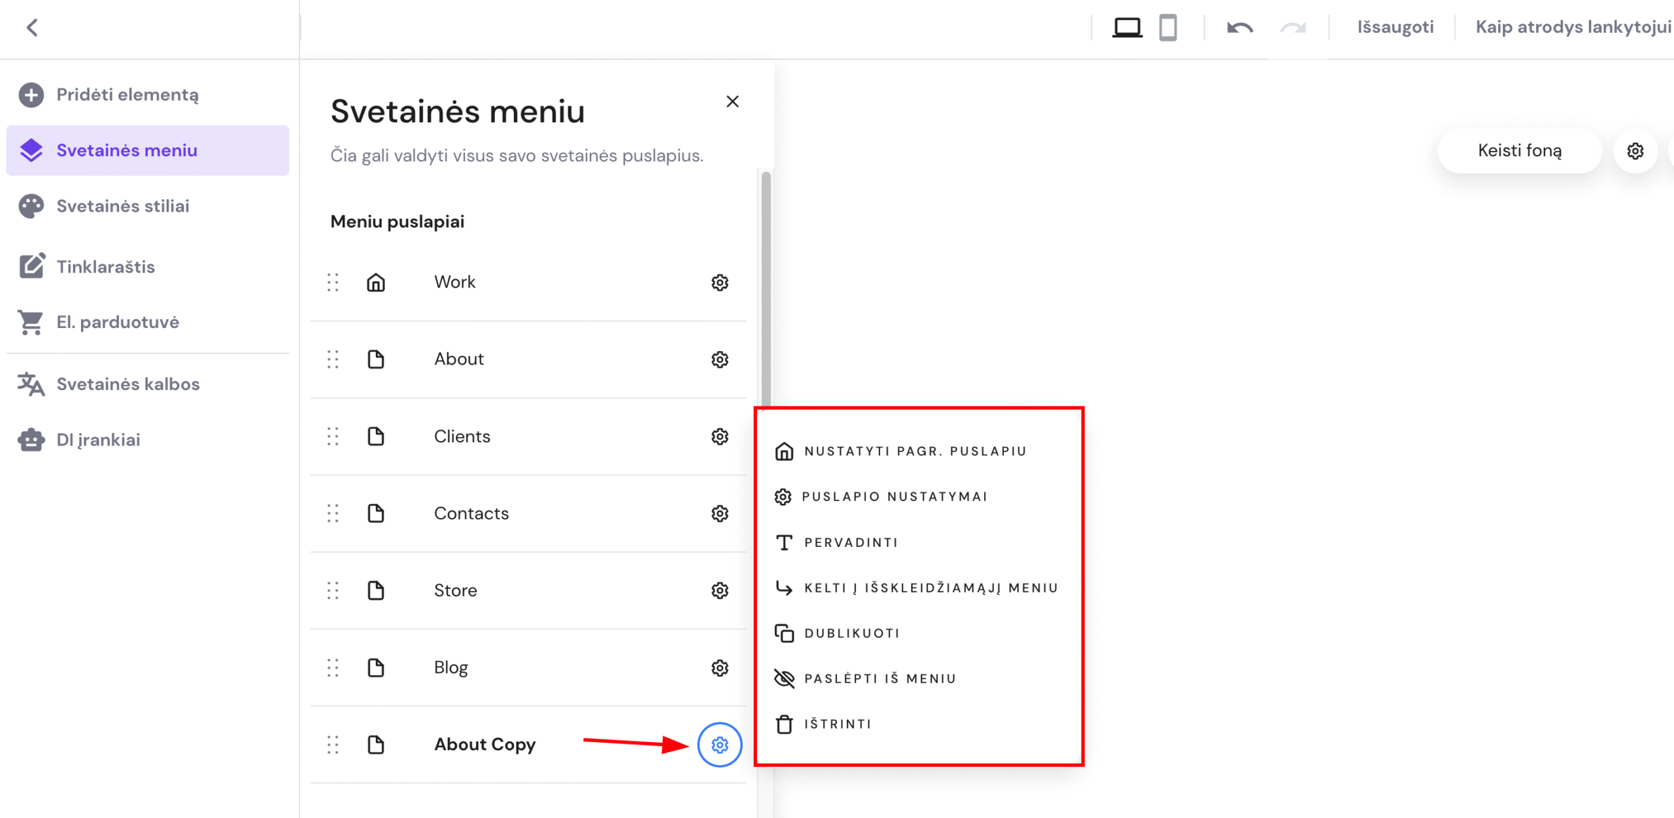1674x818 pixels.
Task: Open gear settings for Clients page
Action: (719, 436)
